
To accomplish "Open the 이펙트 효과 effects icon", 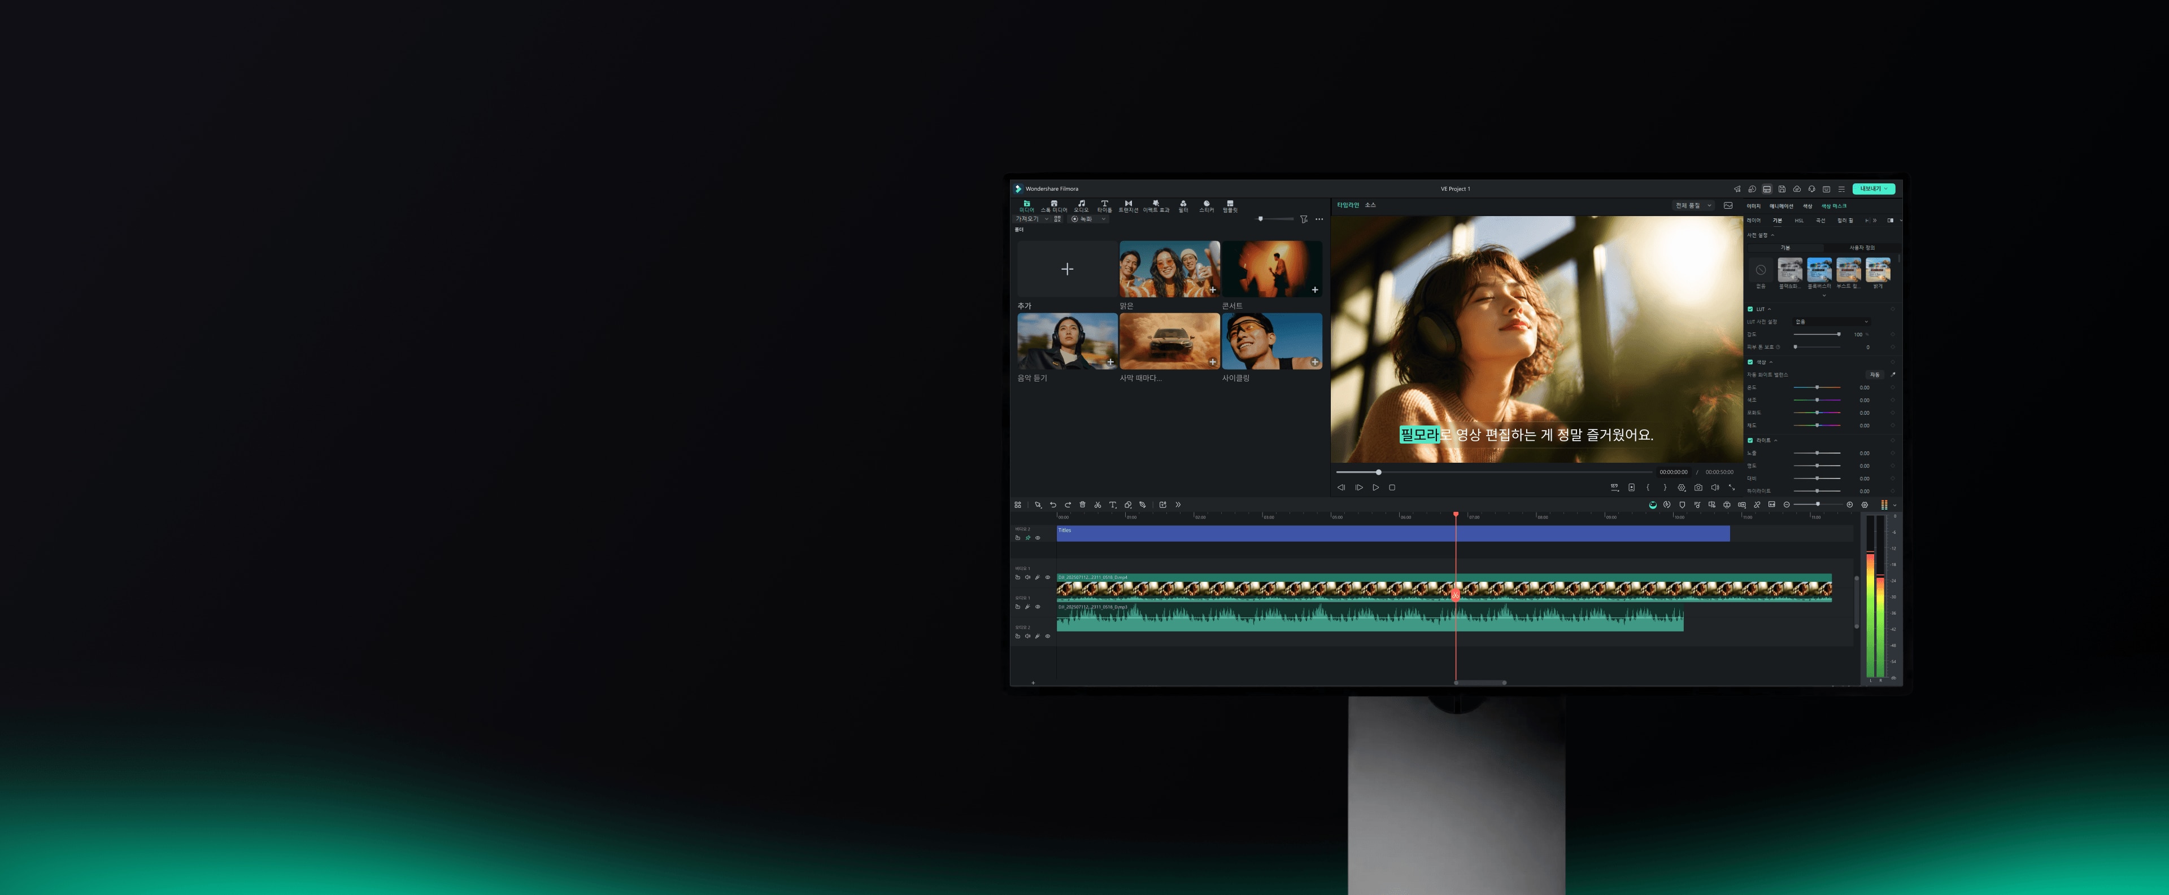I will [1156, 205].
